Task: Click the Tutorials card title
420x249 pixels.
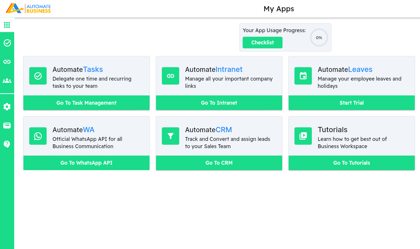Action: click(332, 130)
